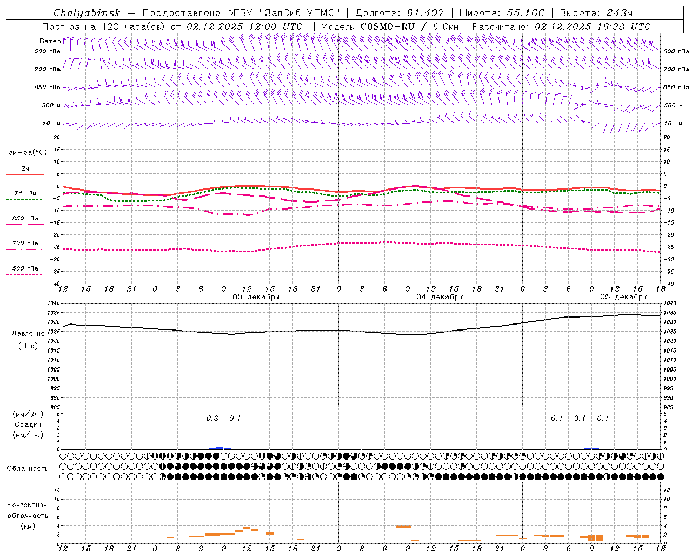Screen dimensions: 692x553
Task: Select the Td 2м dew point legend label
Action: pos(25,193)
